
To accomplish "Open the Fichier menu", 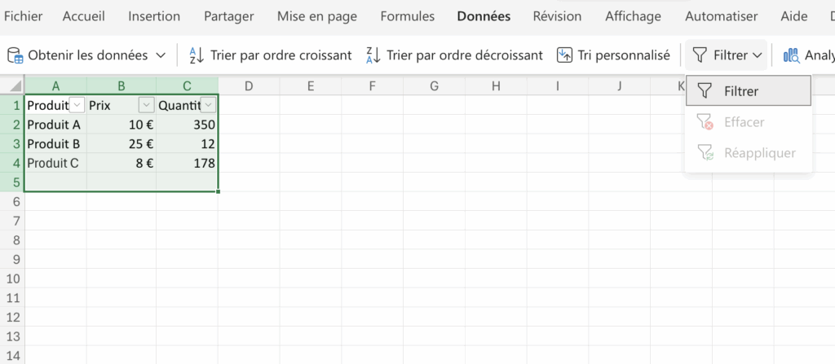I will pyautogui.click(x=23, y=16).
